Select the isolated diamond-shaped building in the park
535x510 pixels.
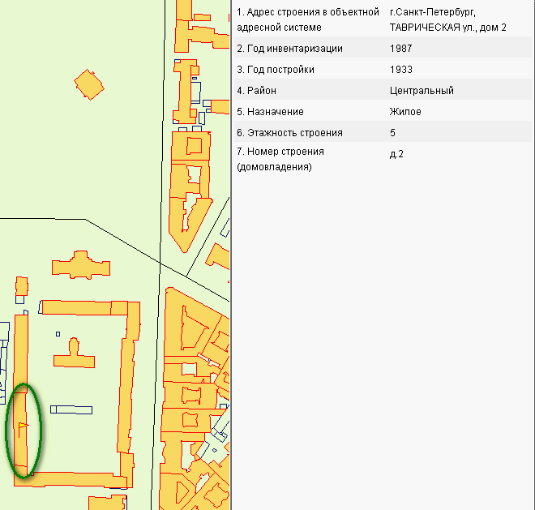(89, 83)
